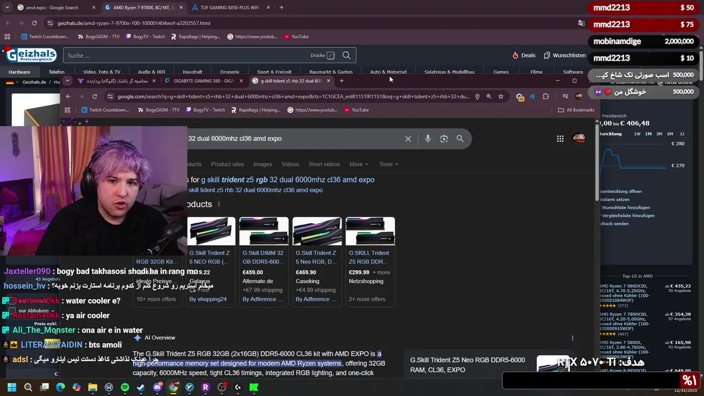The image size is (704, 396).
Task: Launch Microsoft Edge from the taskbar
Action: point(61,387)
